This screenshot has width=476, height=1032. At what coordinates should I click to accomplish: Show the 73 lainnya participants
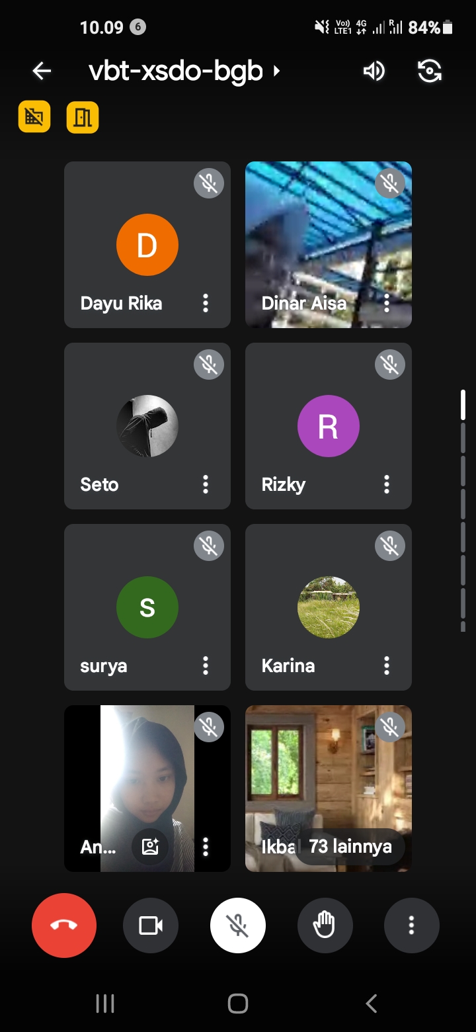(x=350, y=847)
